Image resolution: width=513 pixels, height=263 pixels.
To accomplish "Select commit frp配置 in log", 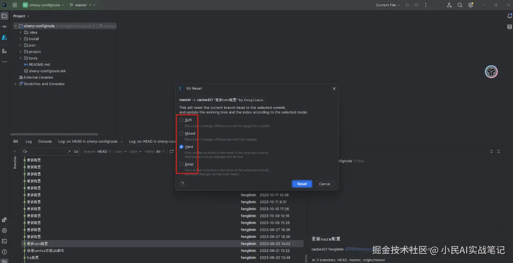I will [162, 258].
